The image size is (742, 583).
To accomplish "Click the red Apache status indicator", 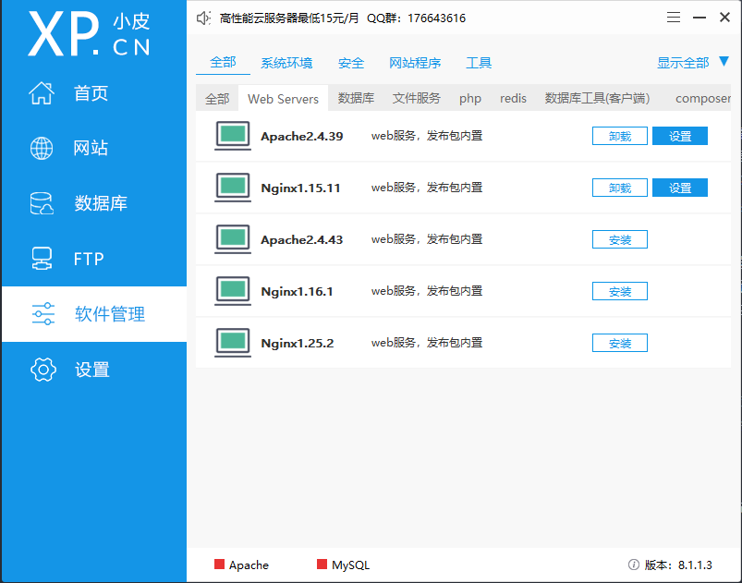I will (x=219, y=565).
